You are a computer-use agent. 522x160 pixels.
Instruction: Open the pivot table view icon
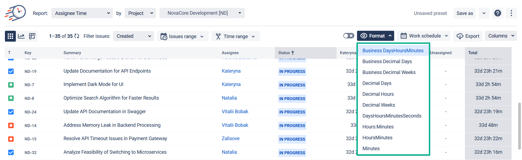(32, 36)
